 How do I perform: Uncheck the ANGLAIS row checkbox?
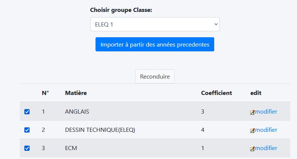pos(27,112)
